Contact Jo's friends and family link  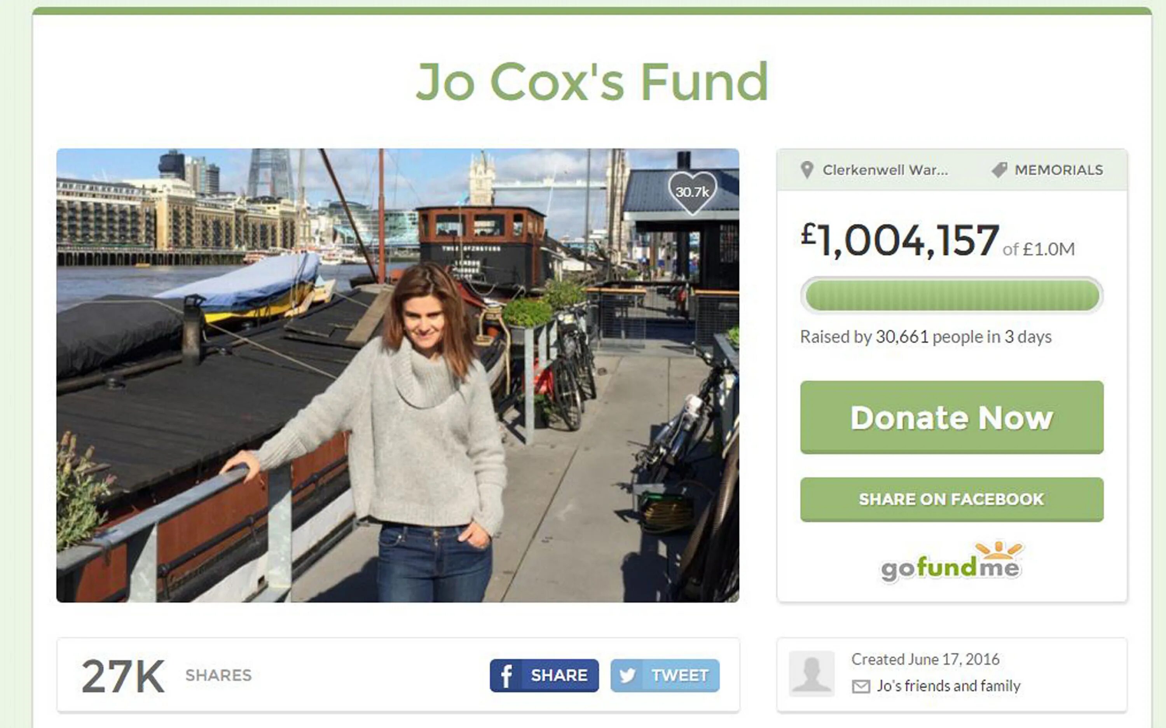pyautogui.click(x=948, y=686)
